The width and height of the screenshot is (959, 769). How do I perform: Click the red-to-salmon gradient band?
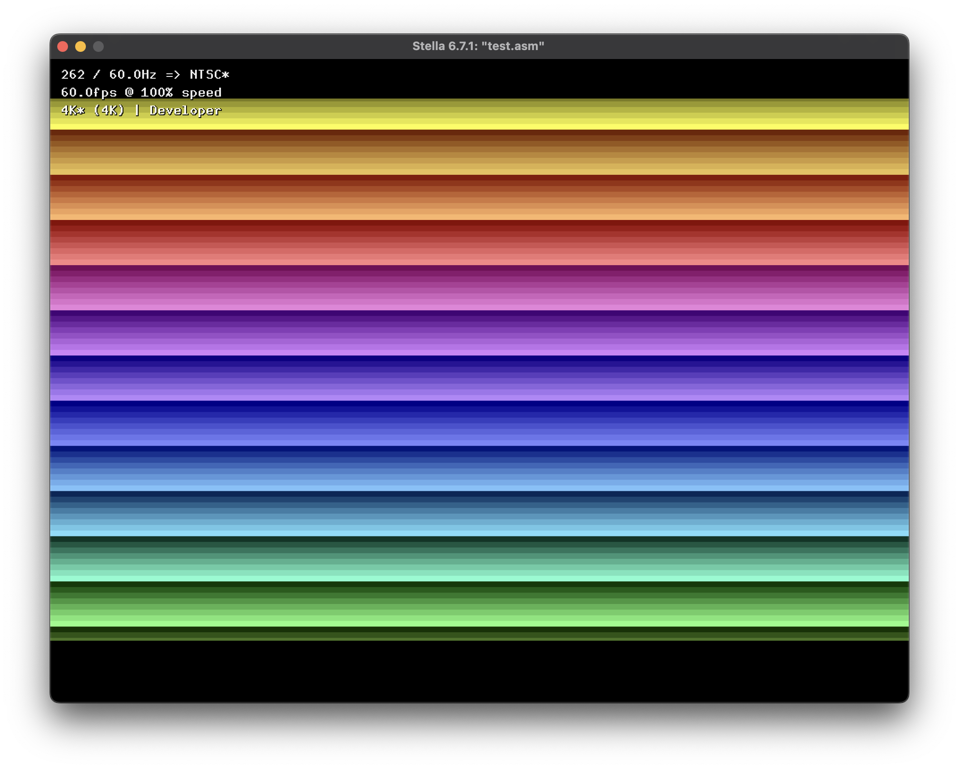[x=479, y=242]
